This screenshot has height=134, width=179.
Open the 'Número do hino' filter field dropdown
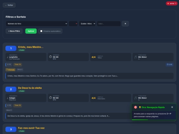[x=36, y=24]
